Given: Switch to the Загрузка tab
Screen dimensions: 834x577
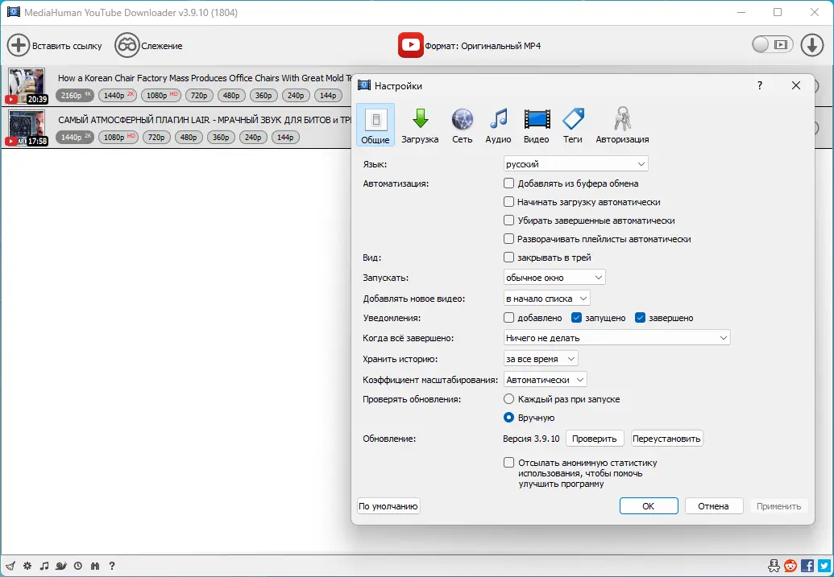Looking at the screenshot, I should tap(420, 125).
